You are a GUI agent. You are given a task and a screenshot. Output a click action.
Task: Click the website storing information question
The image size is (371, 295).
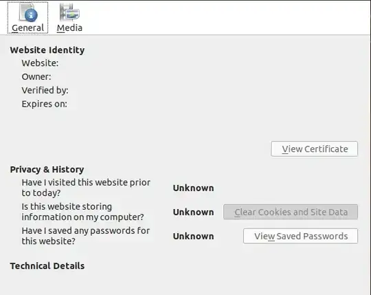click(x=82, y=212)
